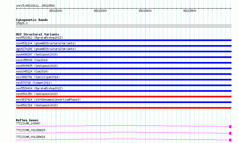The height and width of the screenshot is (143, 239).
Task: Click the nsv4531104 (gnomADStructuralVariants) label
Action: tap(46, 43)
